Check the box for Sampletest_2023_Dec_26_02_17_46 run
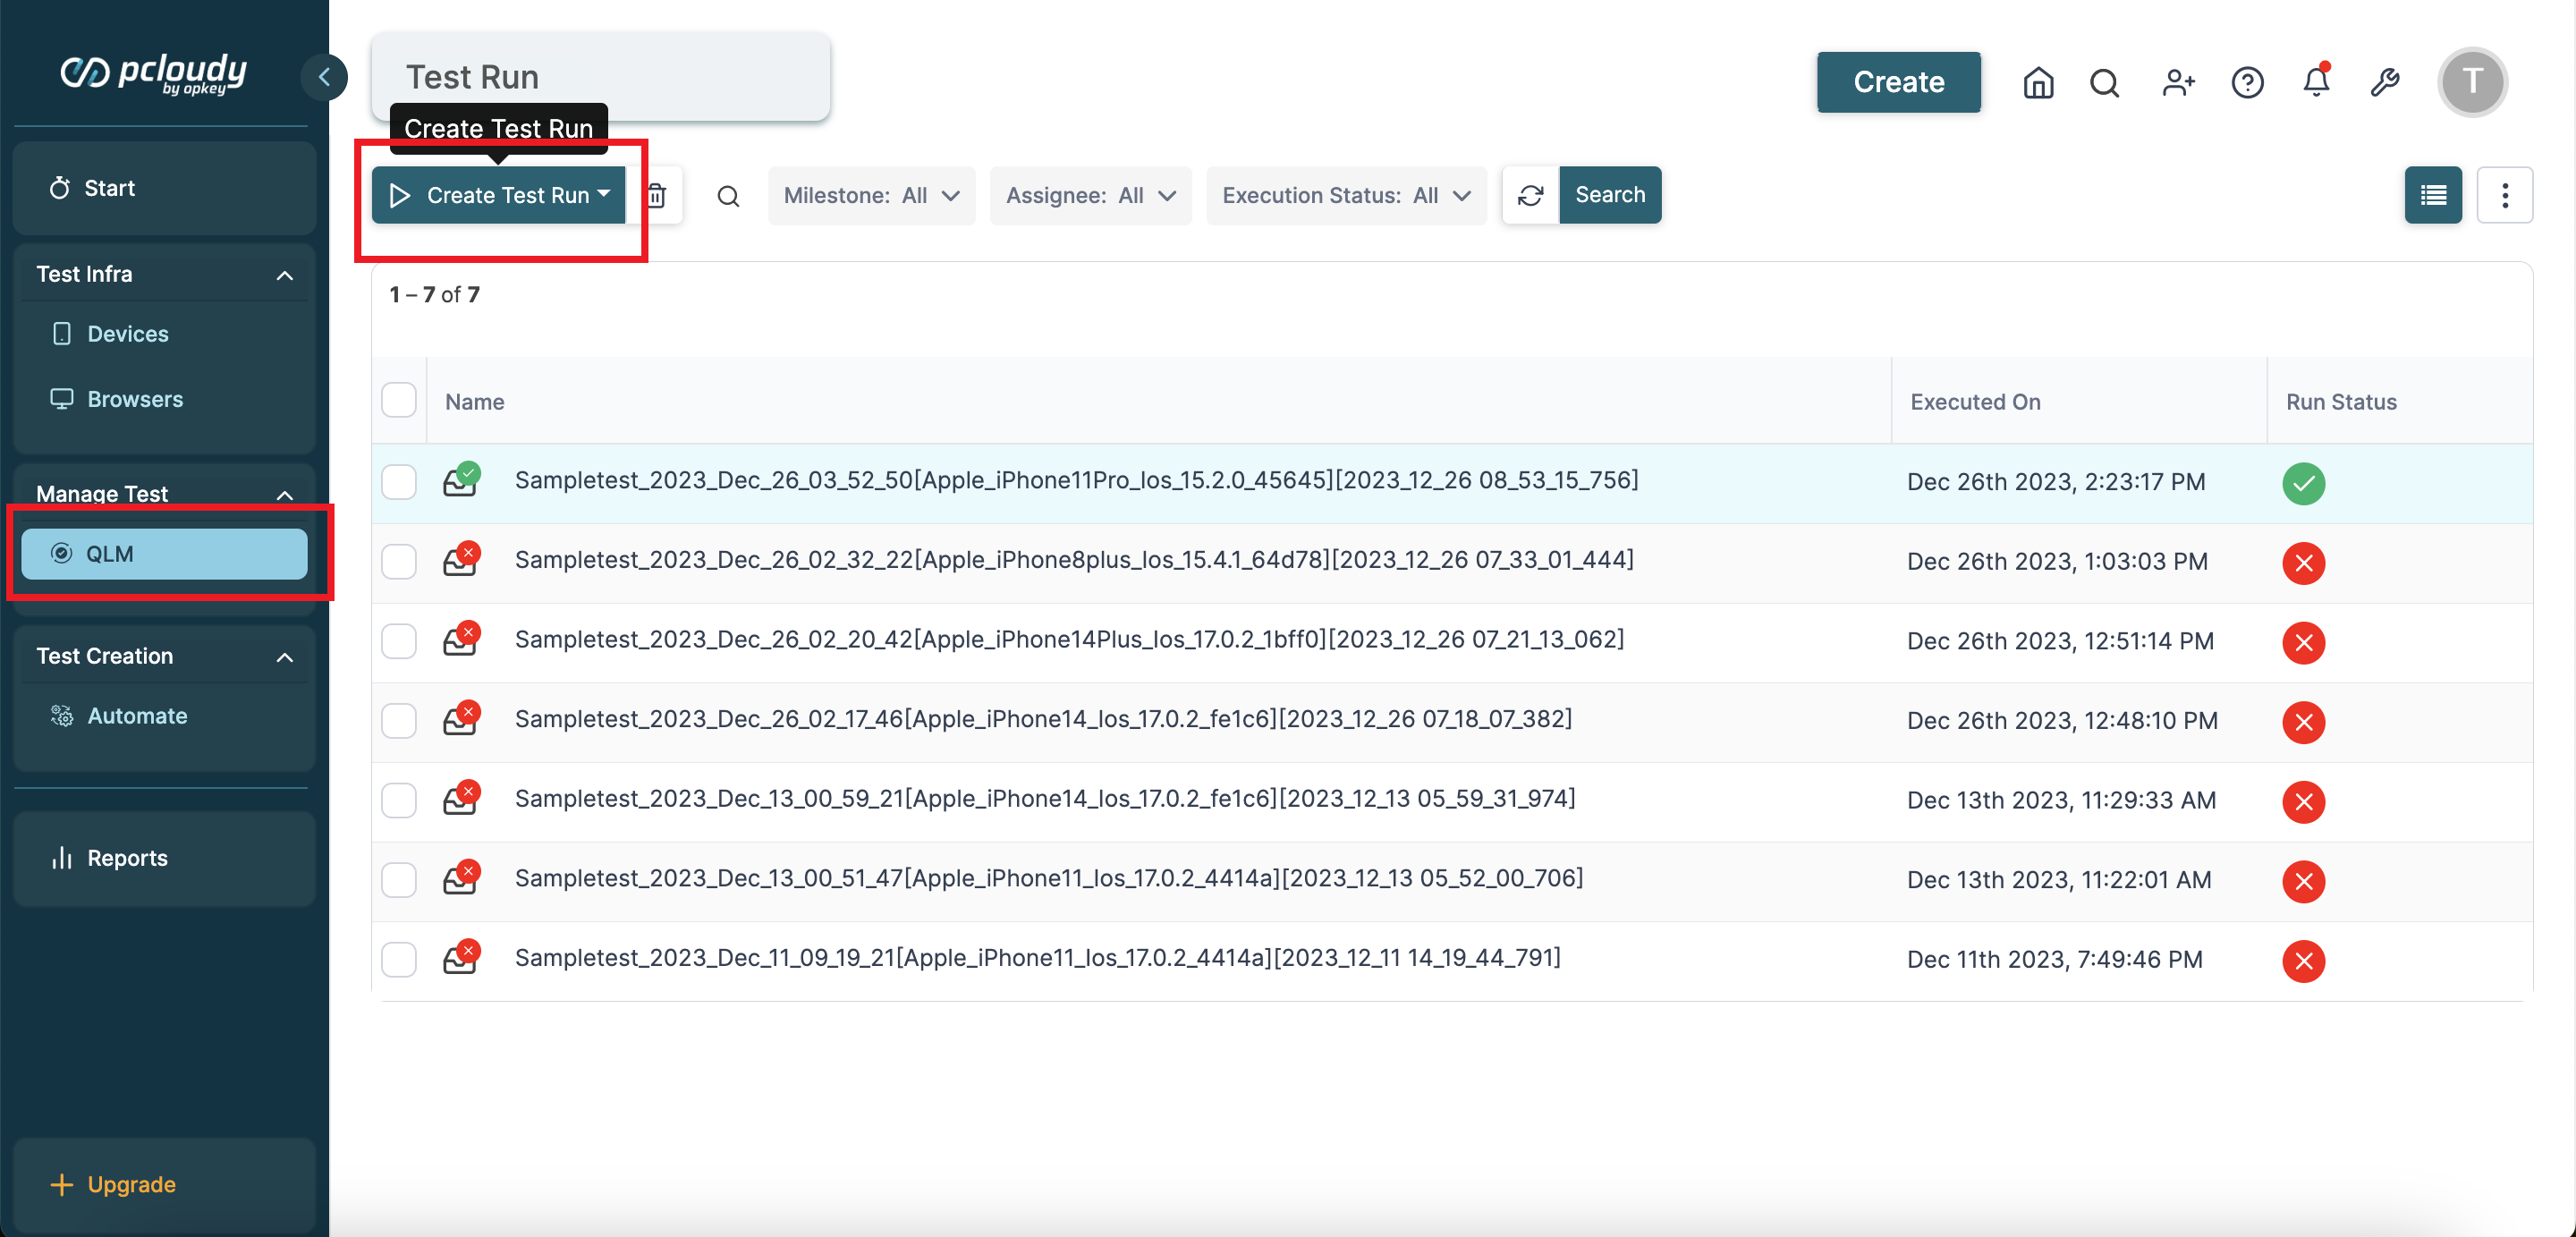 tap(399, 721)
